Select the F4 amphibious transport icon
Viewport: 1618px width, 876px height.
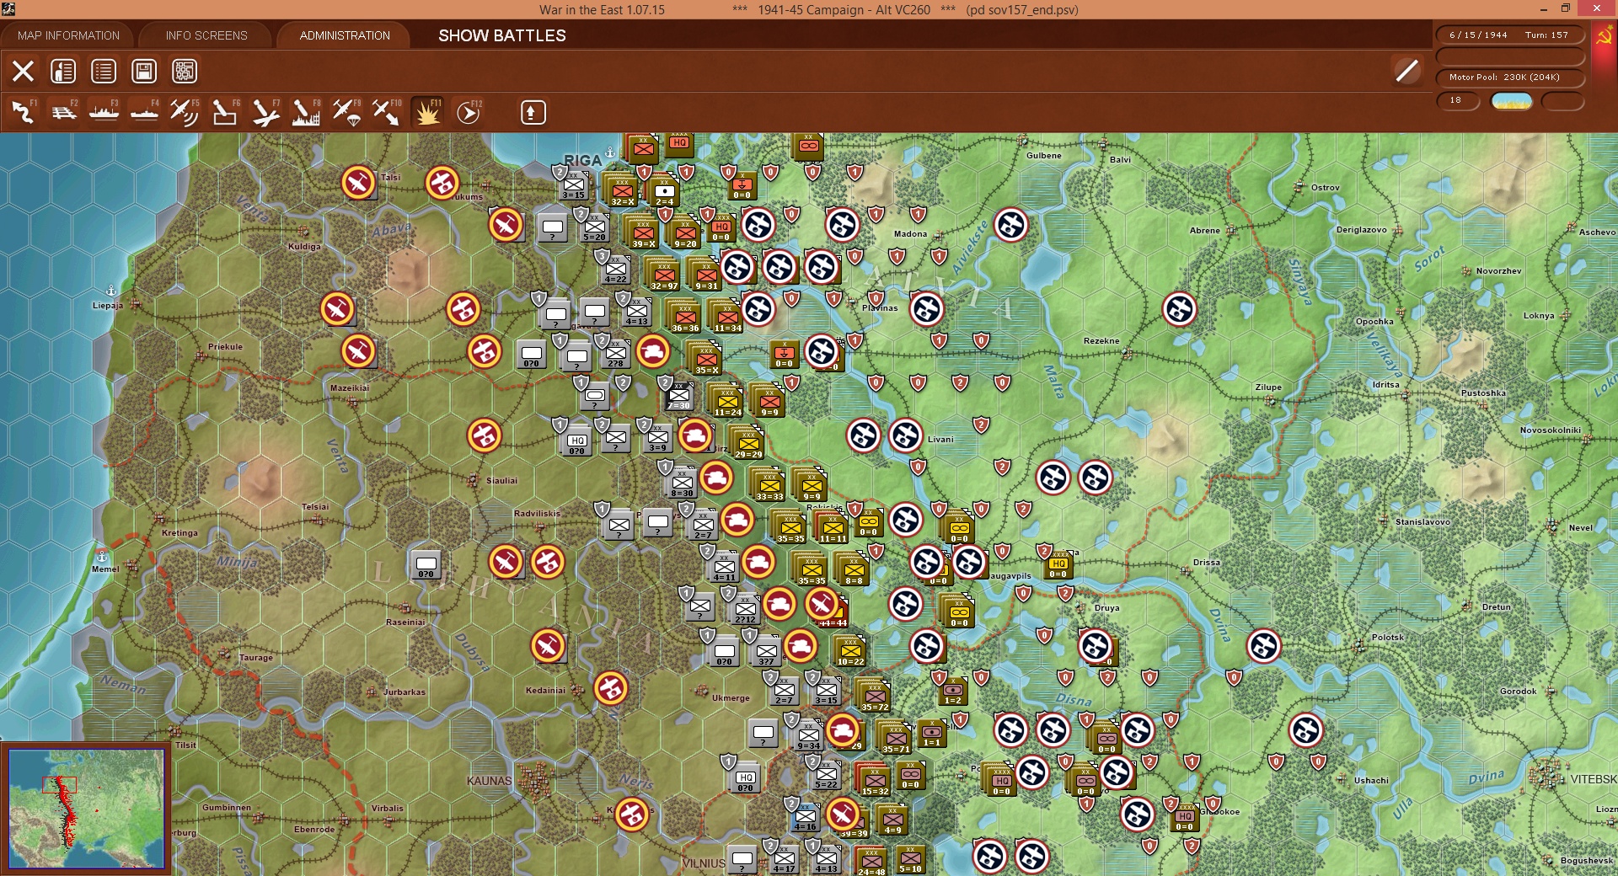[x=144, y=112]
